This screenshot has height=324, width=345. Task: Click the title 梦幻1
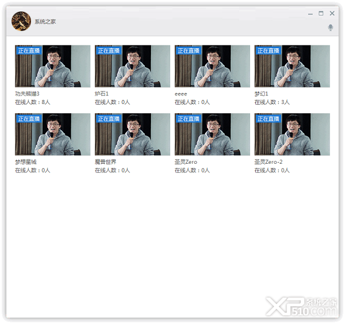[262, 94]
